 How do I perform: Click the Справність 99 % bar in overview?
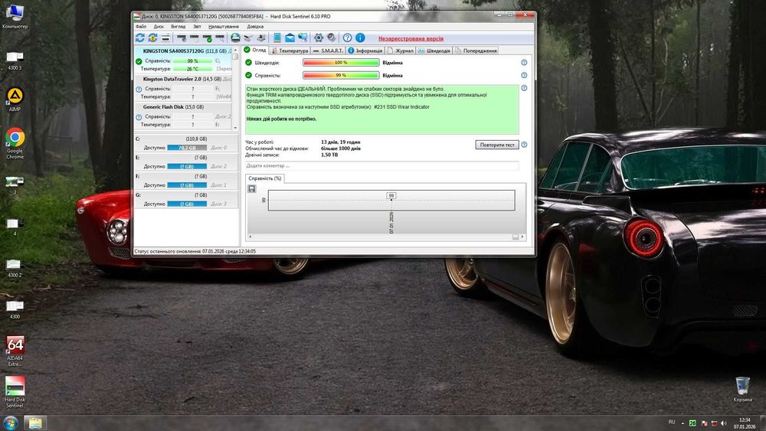tap(341, 75)
